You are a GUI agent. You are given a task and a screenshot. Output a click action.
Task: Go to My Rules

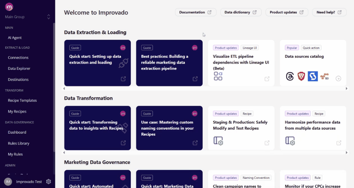tap(15, 154)
